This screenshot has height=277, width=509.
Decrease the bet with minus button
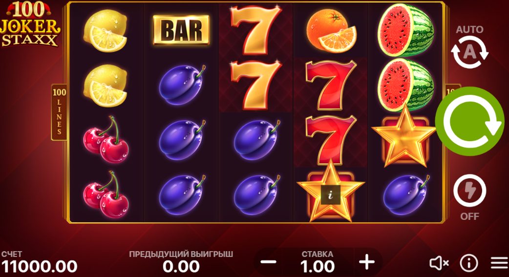tap(269, 262)
